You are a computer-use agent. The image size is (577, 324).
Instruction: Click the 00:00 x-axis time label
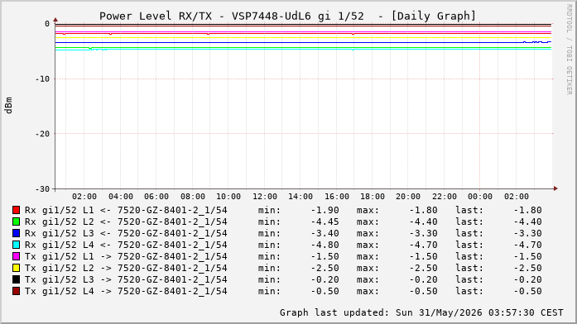pyautogui.click(x=480, y=197)
